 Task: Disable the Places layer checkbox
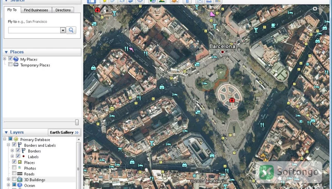[x=14, y=162]
